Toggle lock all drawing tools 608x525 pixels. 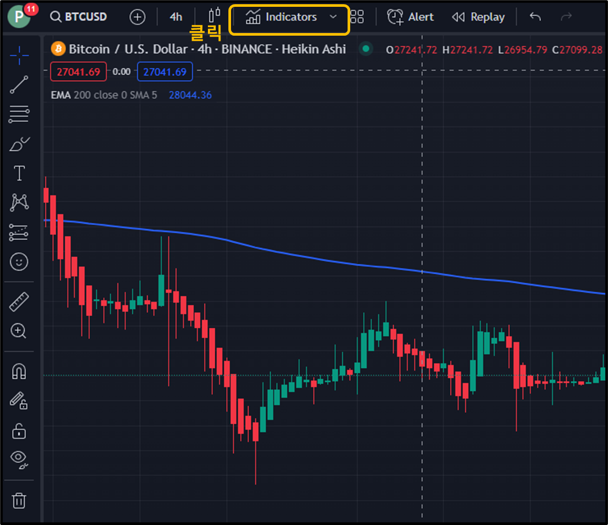point(18,431)
